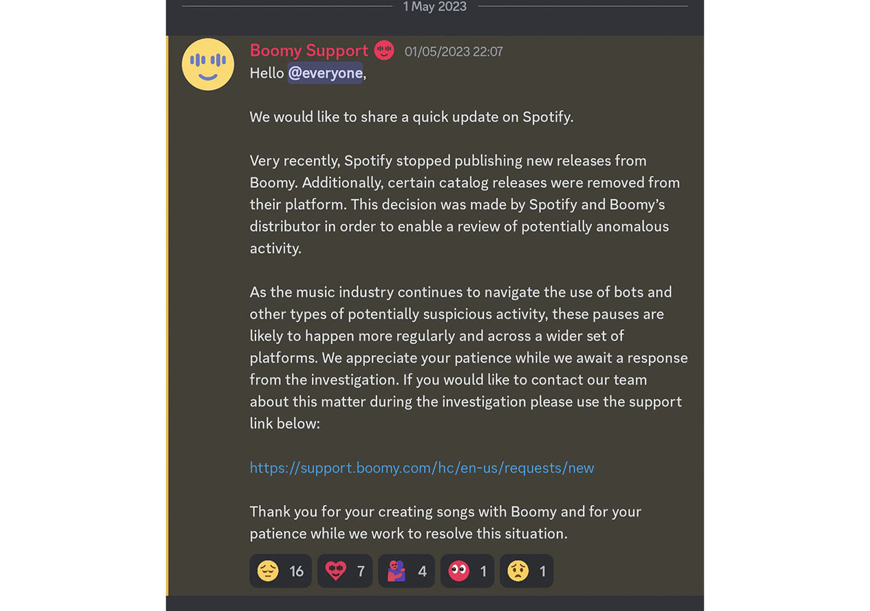
Task: Click the 1 May 2023 date divider
Action: [434, 7]
